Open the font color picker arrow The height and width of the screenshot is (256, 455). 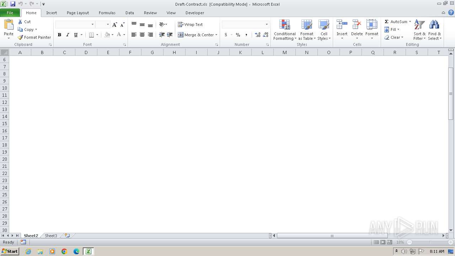tap(124, 35)
